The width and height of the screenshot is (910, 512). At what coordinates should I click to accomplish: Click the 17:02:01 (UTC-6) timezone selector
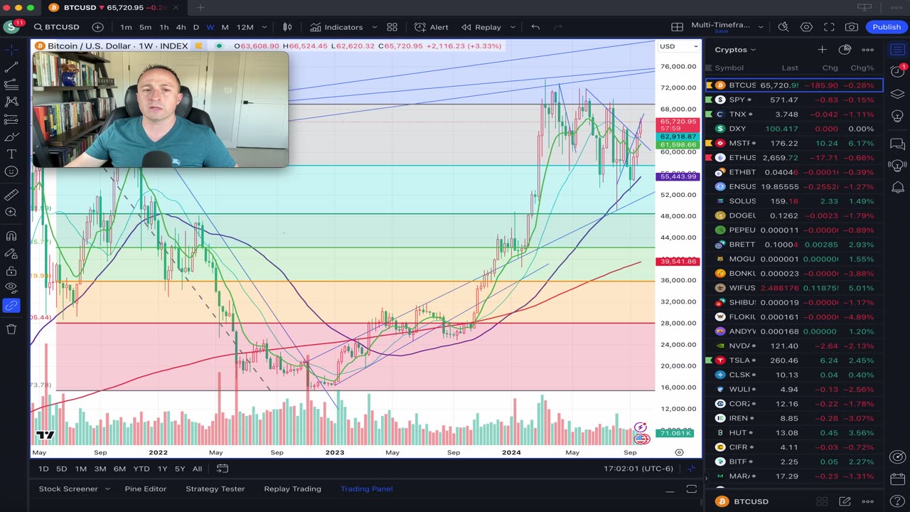[x=638, y=469]
